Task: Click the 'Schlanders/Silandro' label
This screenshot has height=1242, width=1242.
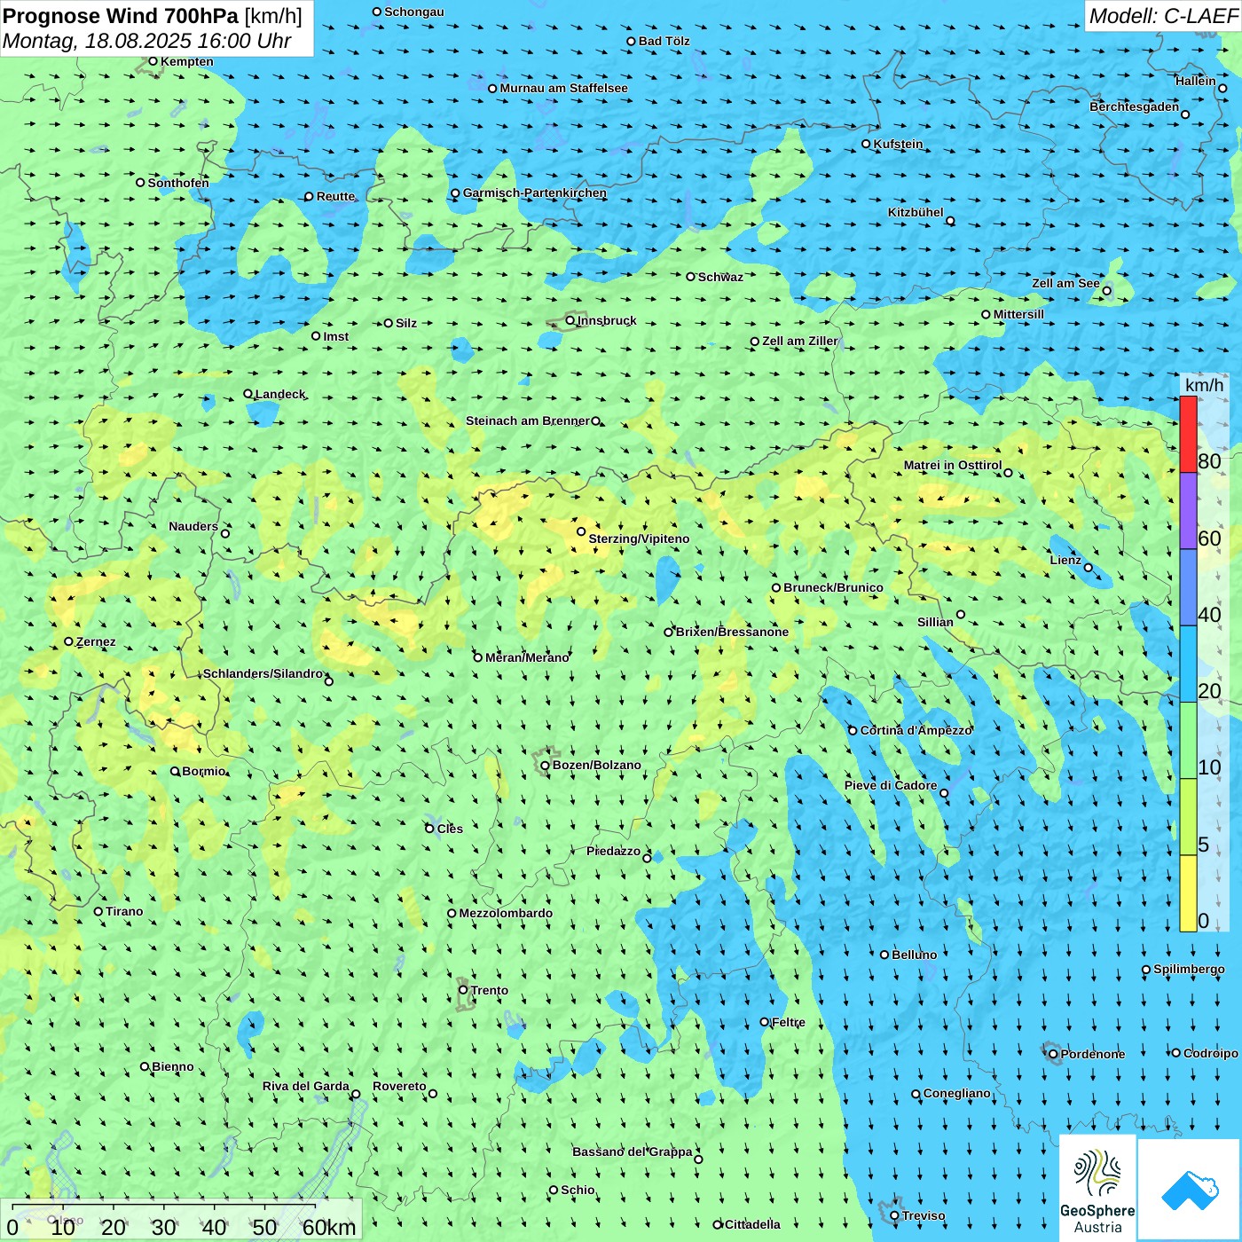Action: (263, 673)
